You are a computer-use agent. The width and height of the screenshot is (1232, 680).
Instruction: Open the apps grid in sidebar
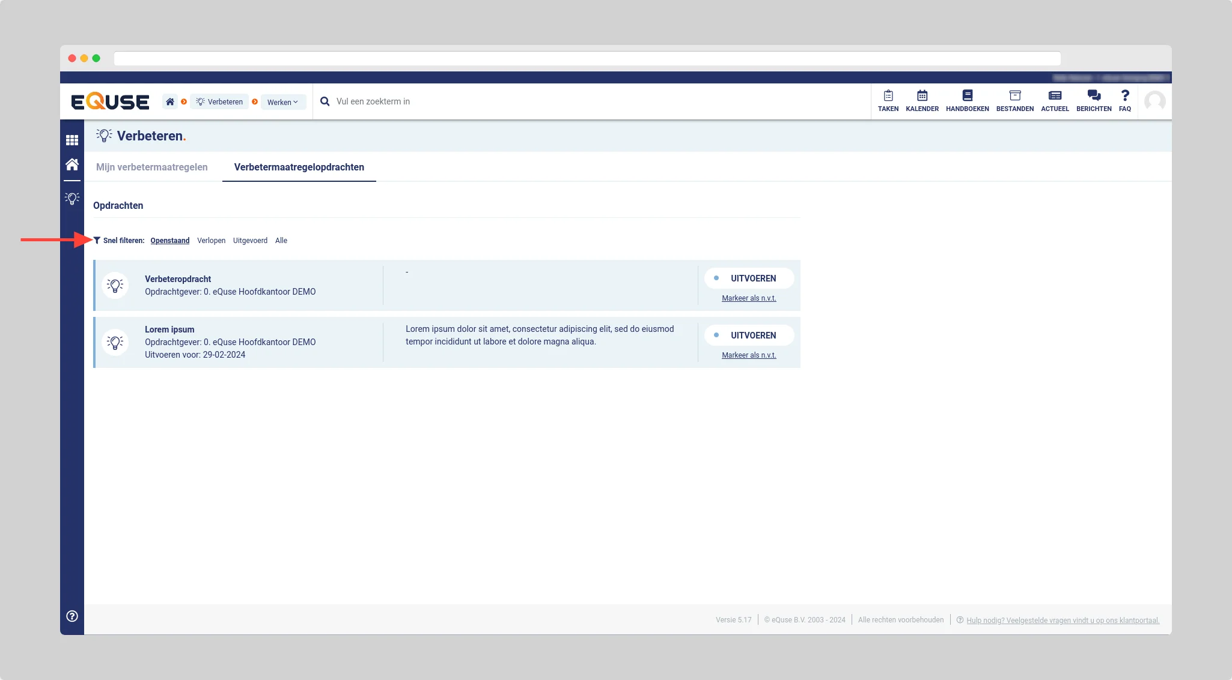point(72,140)
